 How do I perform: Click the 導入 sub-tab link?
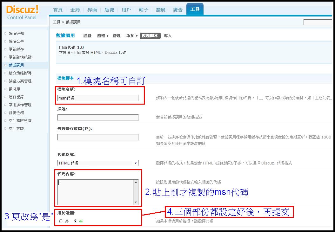(168, 36)
